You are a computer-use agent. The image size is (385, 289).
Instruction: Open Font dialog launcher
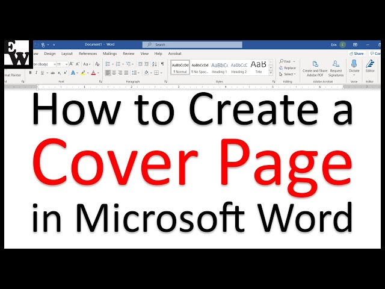point(100,81)
